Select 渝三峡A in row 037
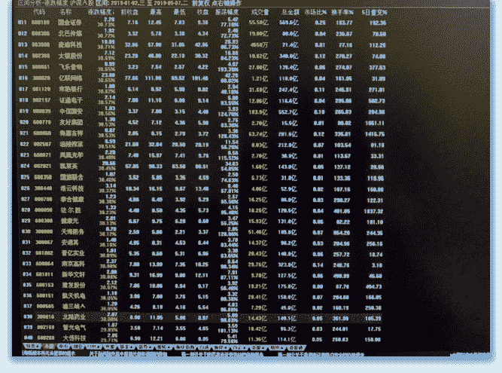The width and height of the screenshot is (502, 373). [x=74, y=307]
